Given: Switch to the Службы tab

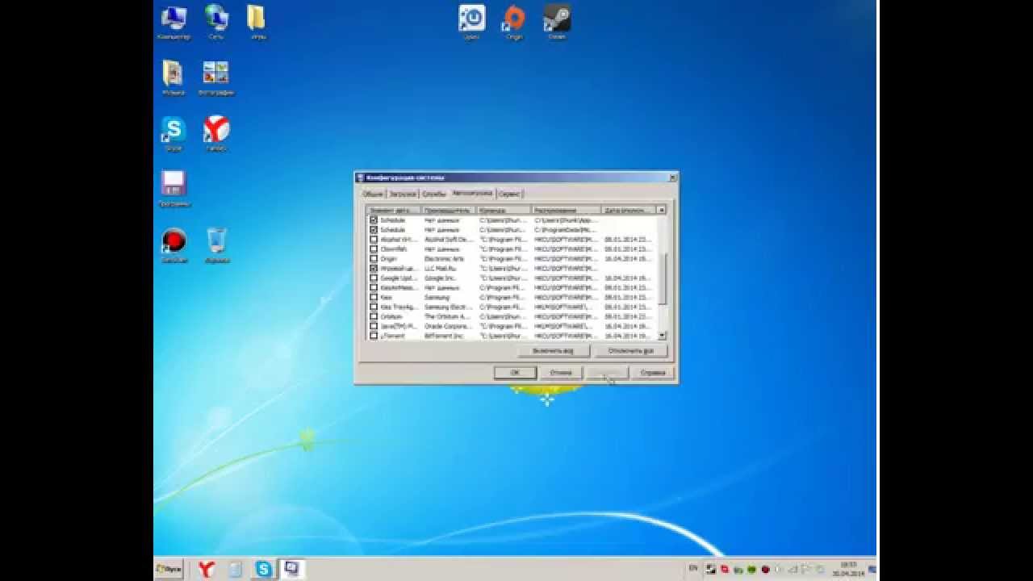Looking at the screenshot, I should tap(434, 194).
